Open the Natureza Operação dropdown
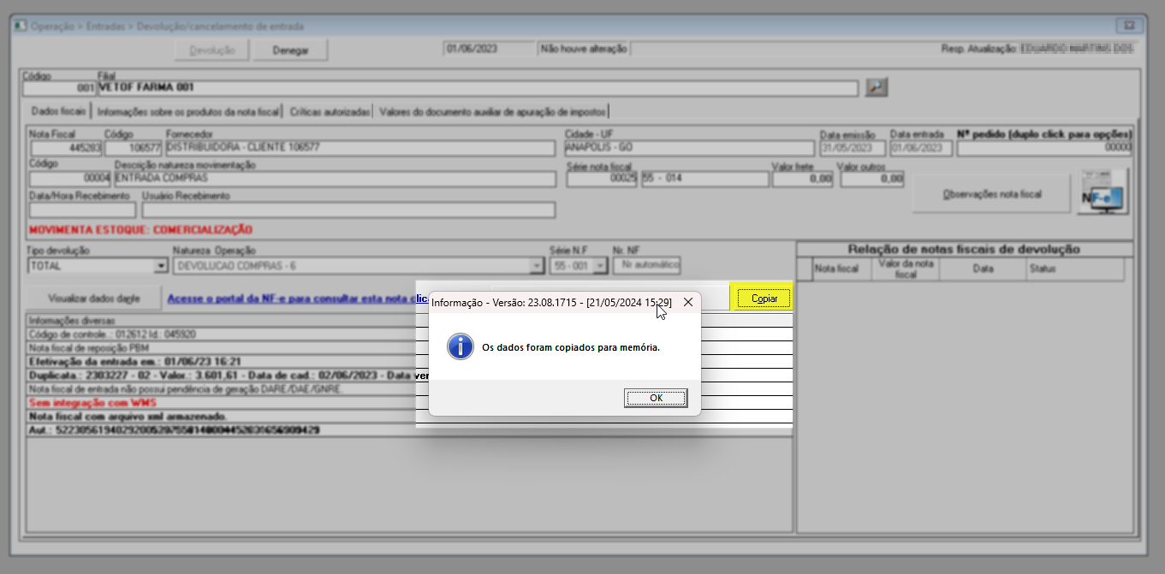This screenshot has width=1165, height=574. point(537,266)
